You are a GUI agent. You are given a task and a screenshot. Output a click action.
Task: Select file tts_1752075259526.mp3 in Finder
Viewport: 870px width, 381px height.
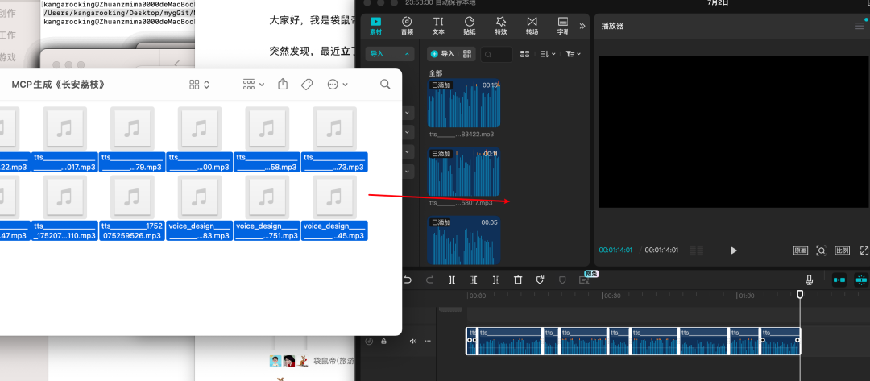[132, 208]
